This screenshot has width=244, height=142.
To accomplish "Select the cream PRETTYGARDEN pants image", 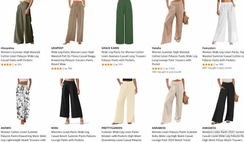I will tap(126, 101).
